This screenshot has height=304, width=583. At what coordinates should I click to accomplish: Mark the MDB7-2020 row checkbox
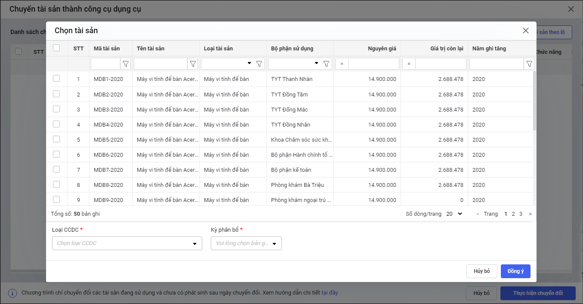pyautogui.click(x=56, y=169)
